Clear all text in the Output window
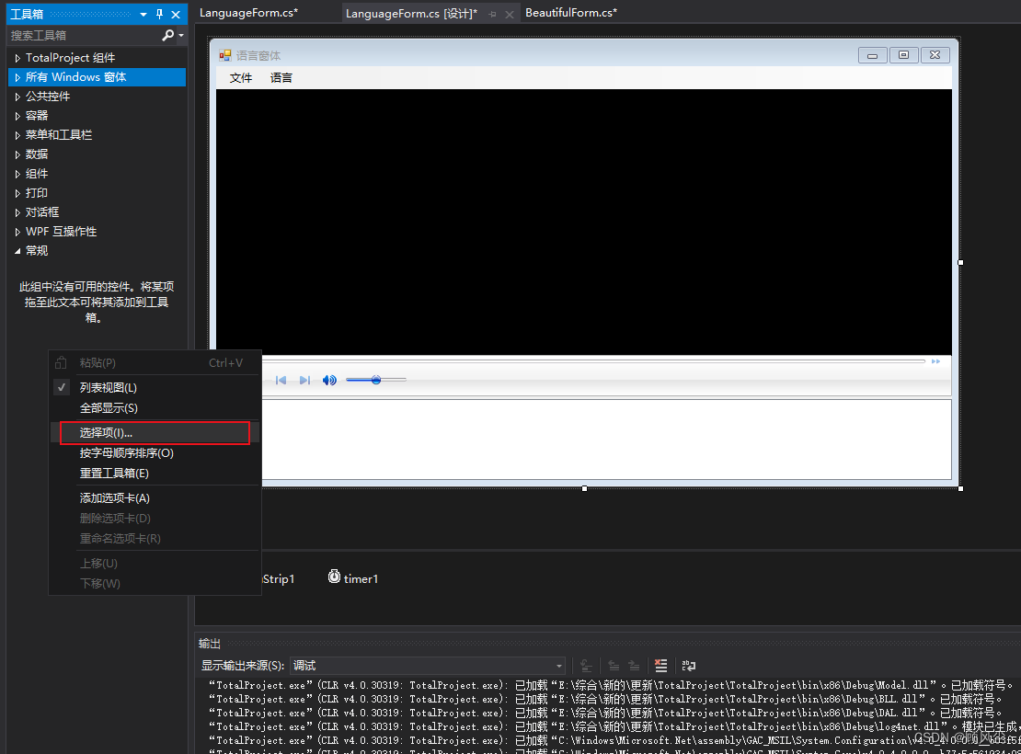The height and width of the screenshot is (754, 1021). (660, 666)
